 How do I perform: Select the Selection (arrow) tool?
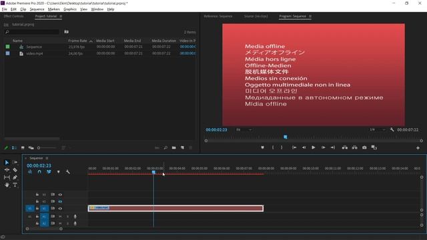click(7, 163)
